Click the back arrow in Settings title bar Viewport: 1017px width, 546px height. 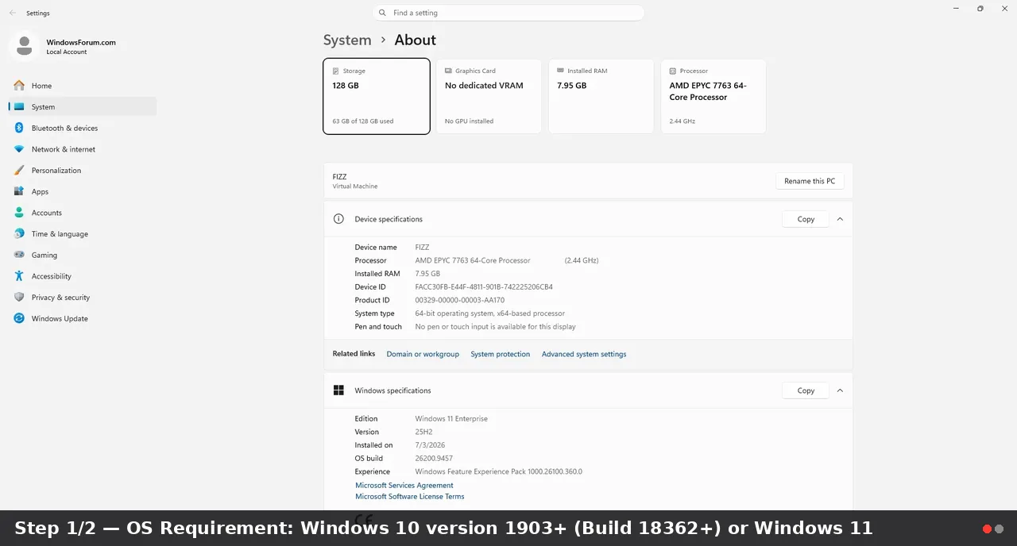12,13
